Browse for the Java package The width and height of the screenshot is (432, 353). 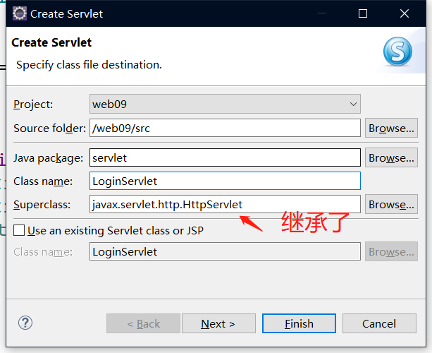point(390,158)
